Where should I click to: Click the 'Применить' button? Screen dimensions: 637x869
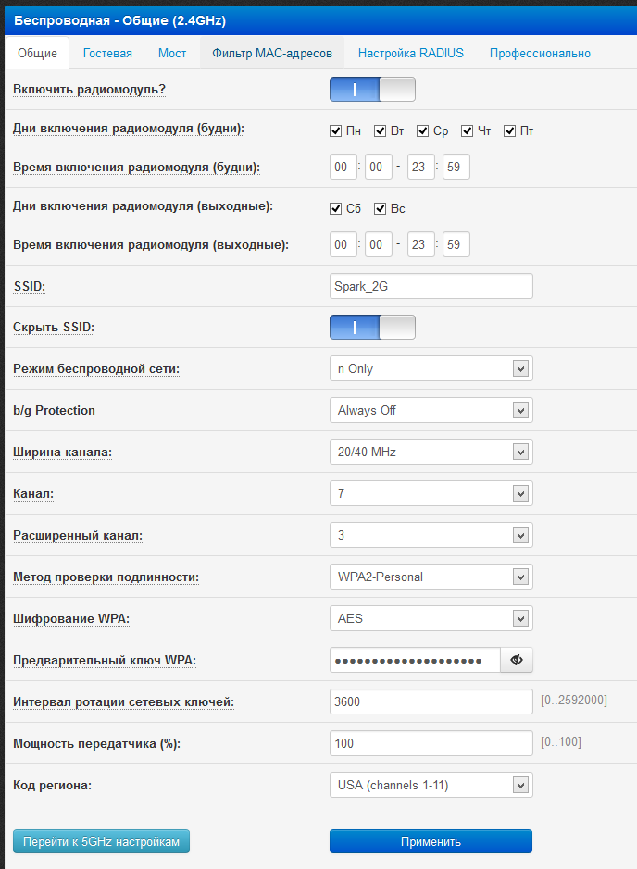(431, 841)
